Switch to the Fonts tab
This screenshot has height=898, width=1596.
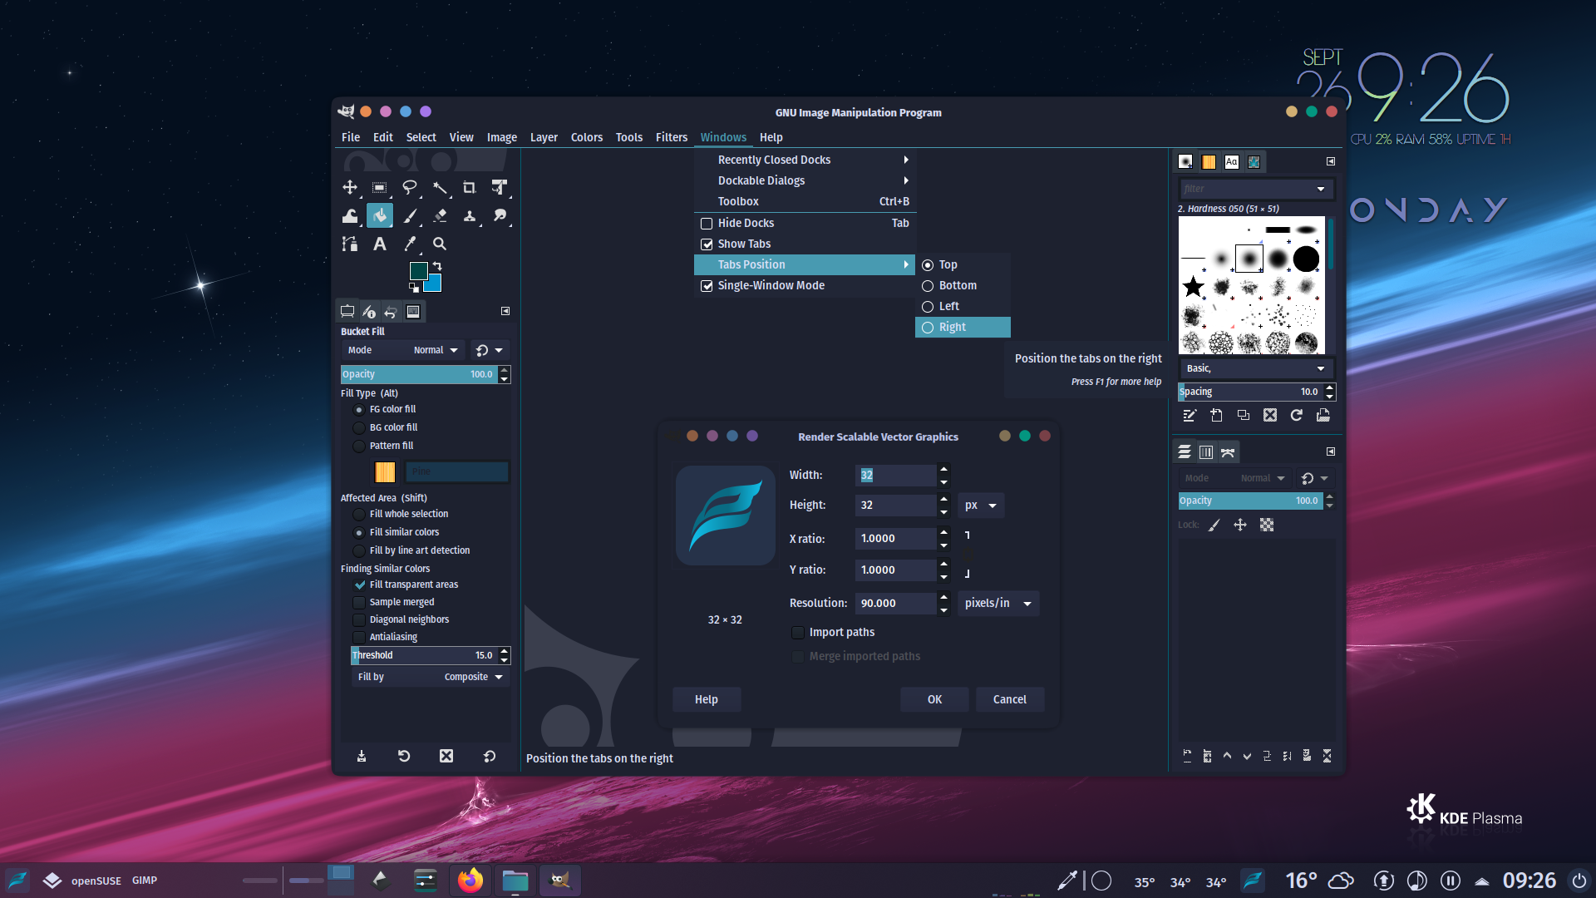1231,162
